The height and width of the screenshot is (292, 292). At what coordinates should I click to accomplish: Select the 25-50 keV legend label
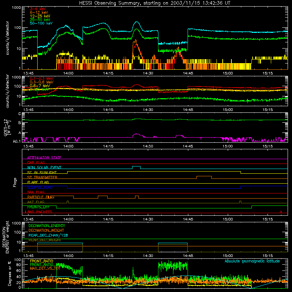click(40, 20)
